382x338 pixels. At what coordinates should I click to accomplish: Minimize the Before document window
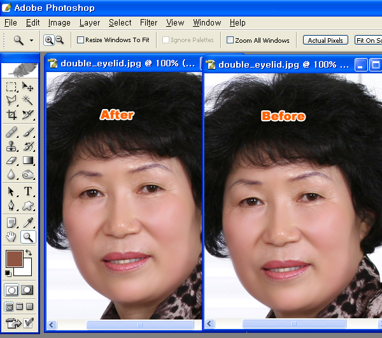[x=361, y=65]
